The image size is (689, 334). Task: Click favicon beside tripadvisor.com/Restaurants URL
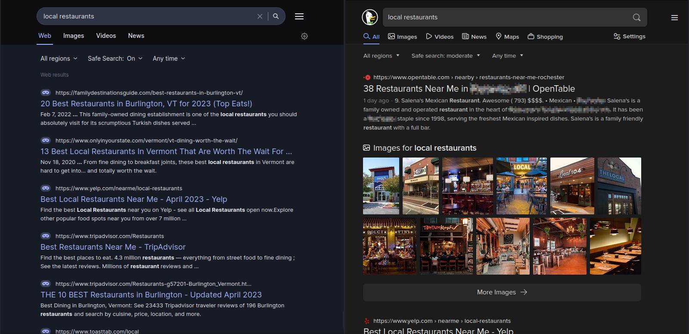[46, 236]
